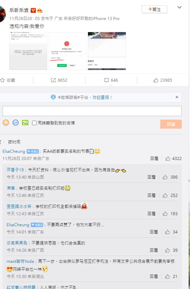Open the 646 comments section
The height and width of the screenshot is (289, 190).
click(x=111, y=80)
